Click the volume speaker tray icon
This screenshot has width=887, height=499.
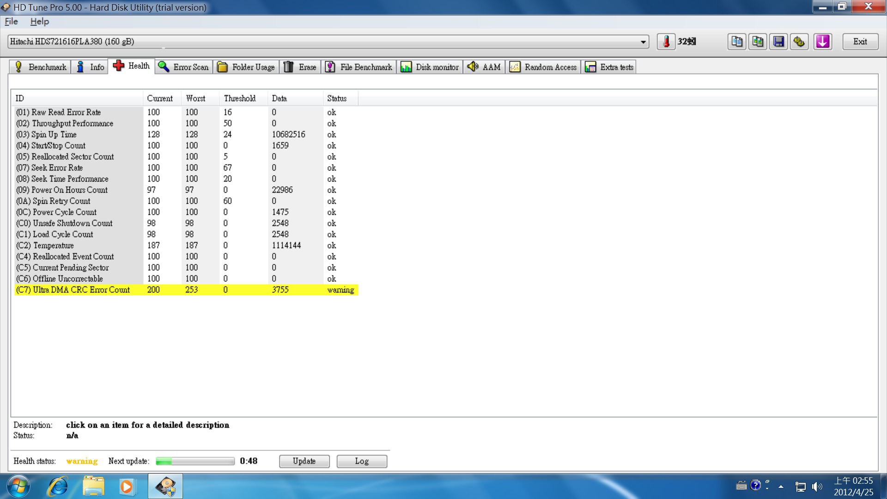(817, 487)
